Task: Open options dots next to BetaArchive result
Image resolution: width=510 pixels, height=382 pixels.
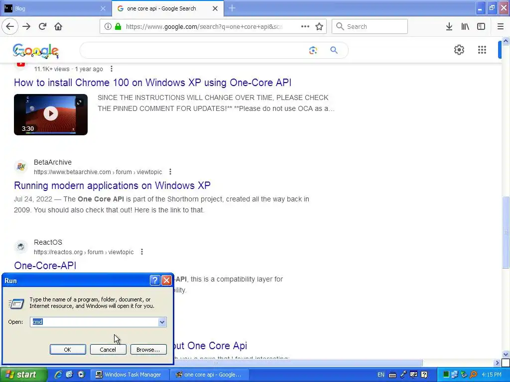Action: [x=170, y=172]
